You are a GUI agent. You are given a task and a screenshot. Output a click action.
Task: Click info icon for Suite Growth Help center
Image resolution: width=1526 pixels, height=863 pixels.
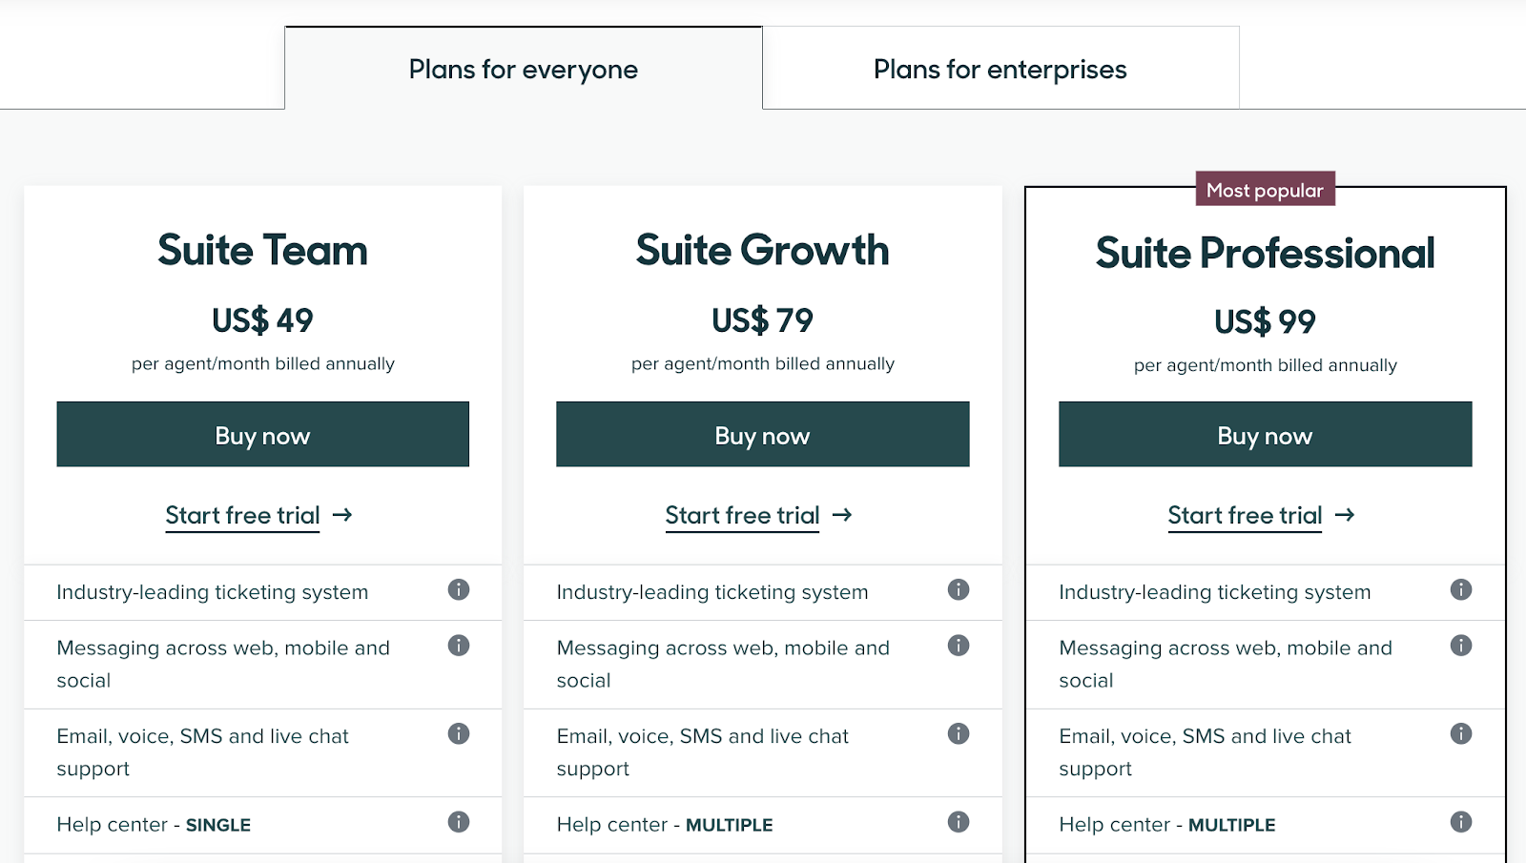tap(959, 822)
